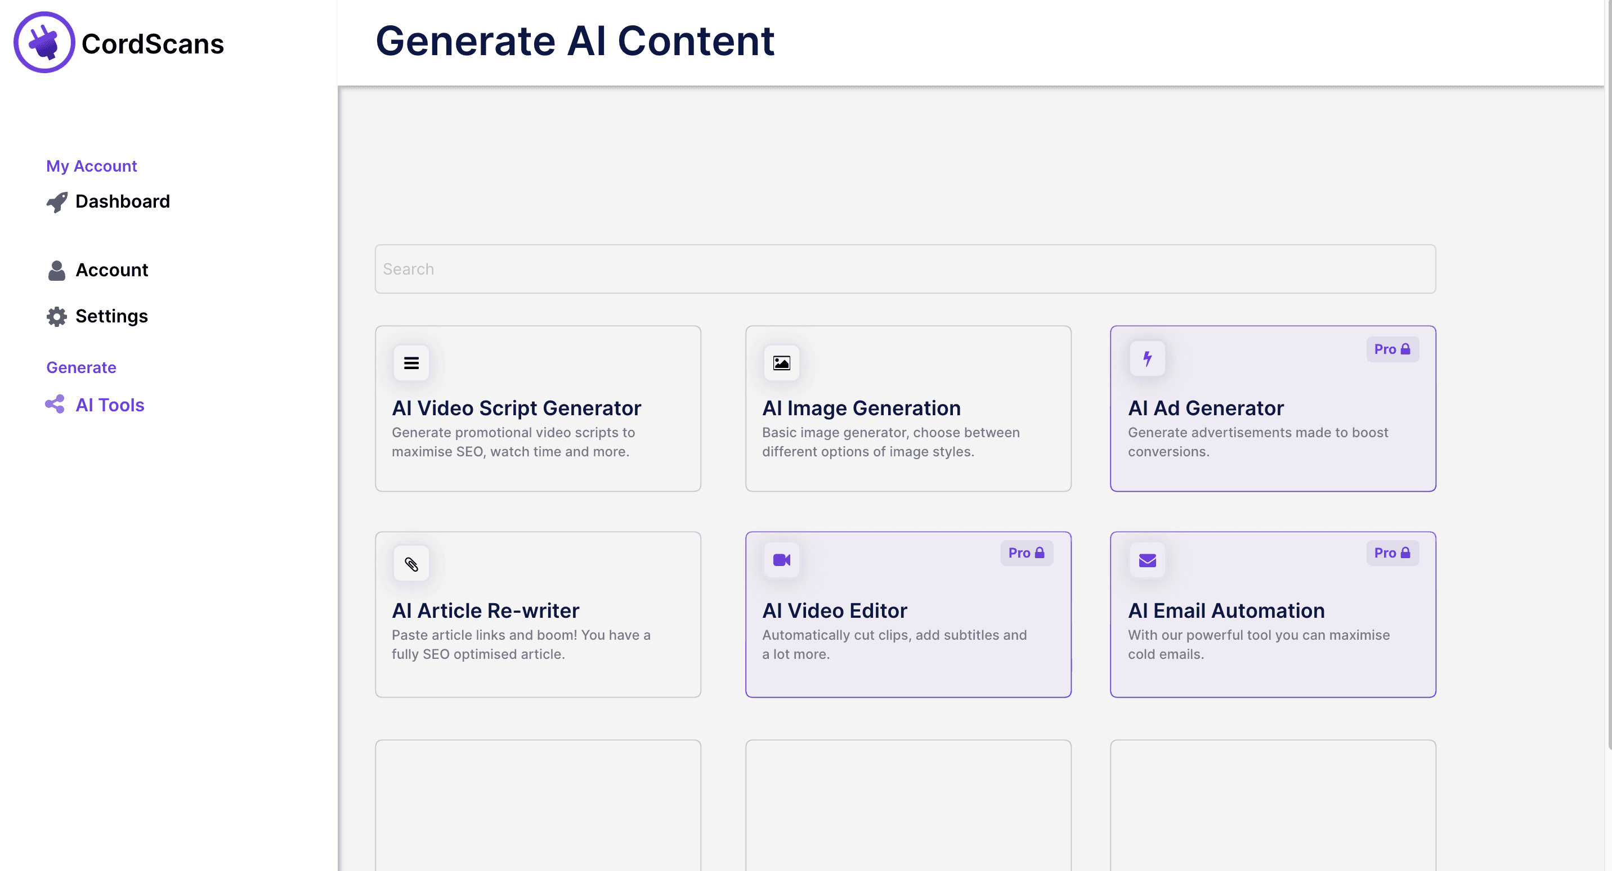Select the Dashboard menu item
1612x871 pixels.
click(122, 201)
